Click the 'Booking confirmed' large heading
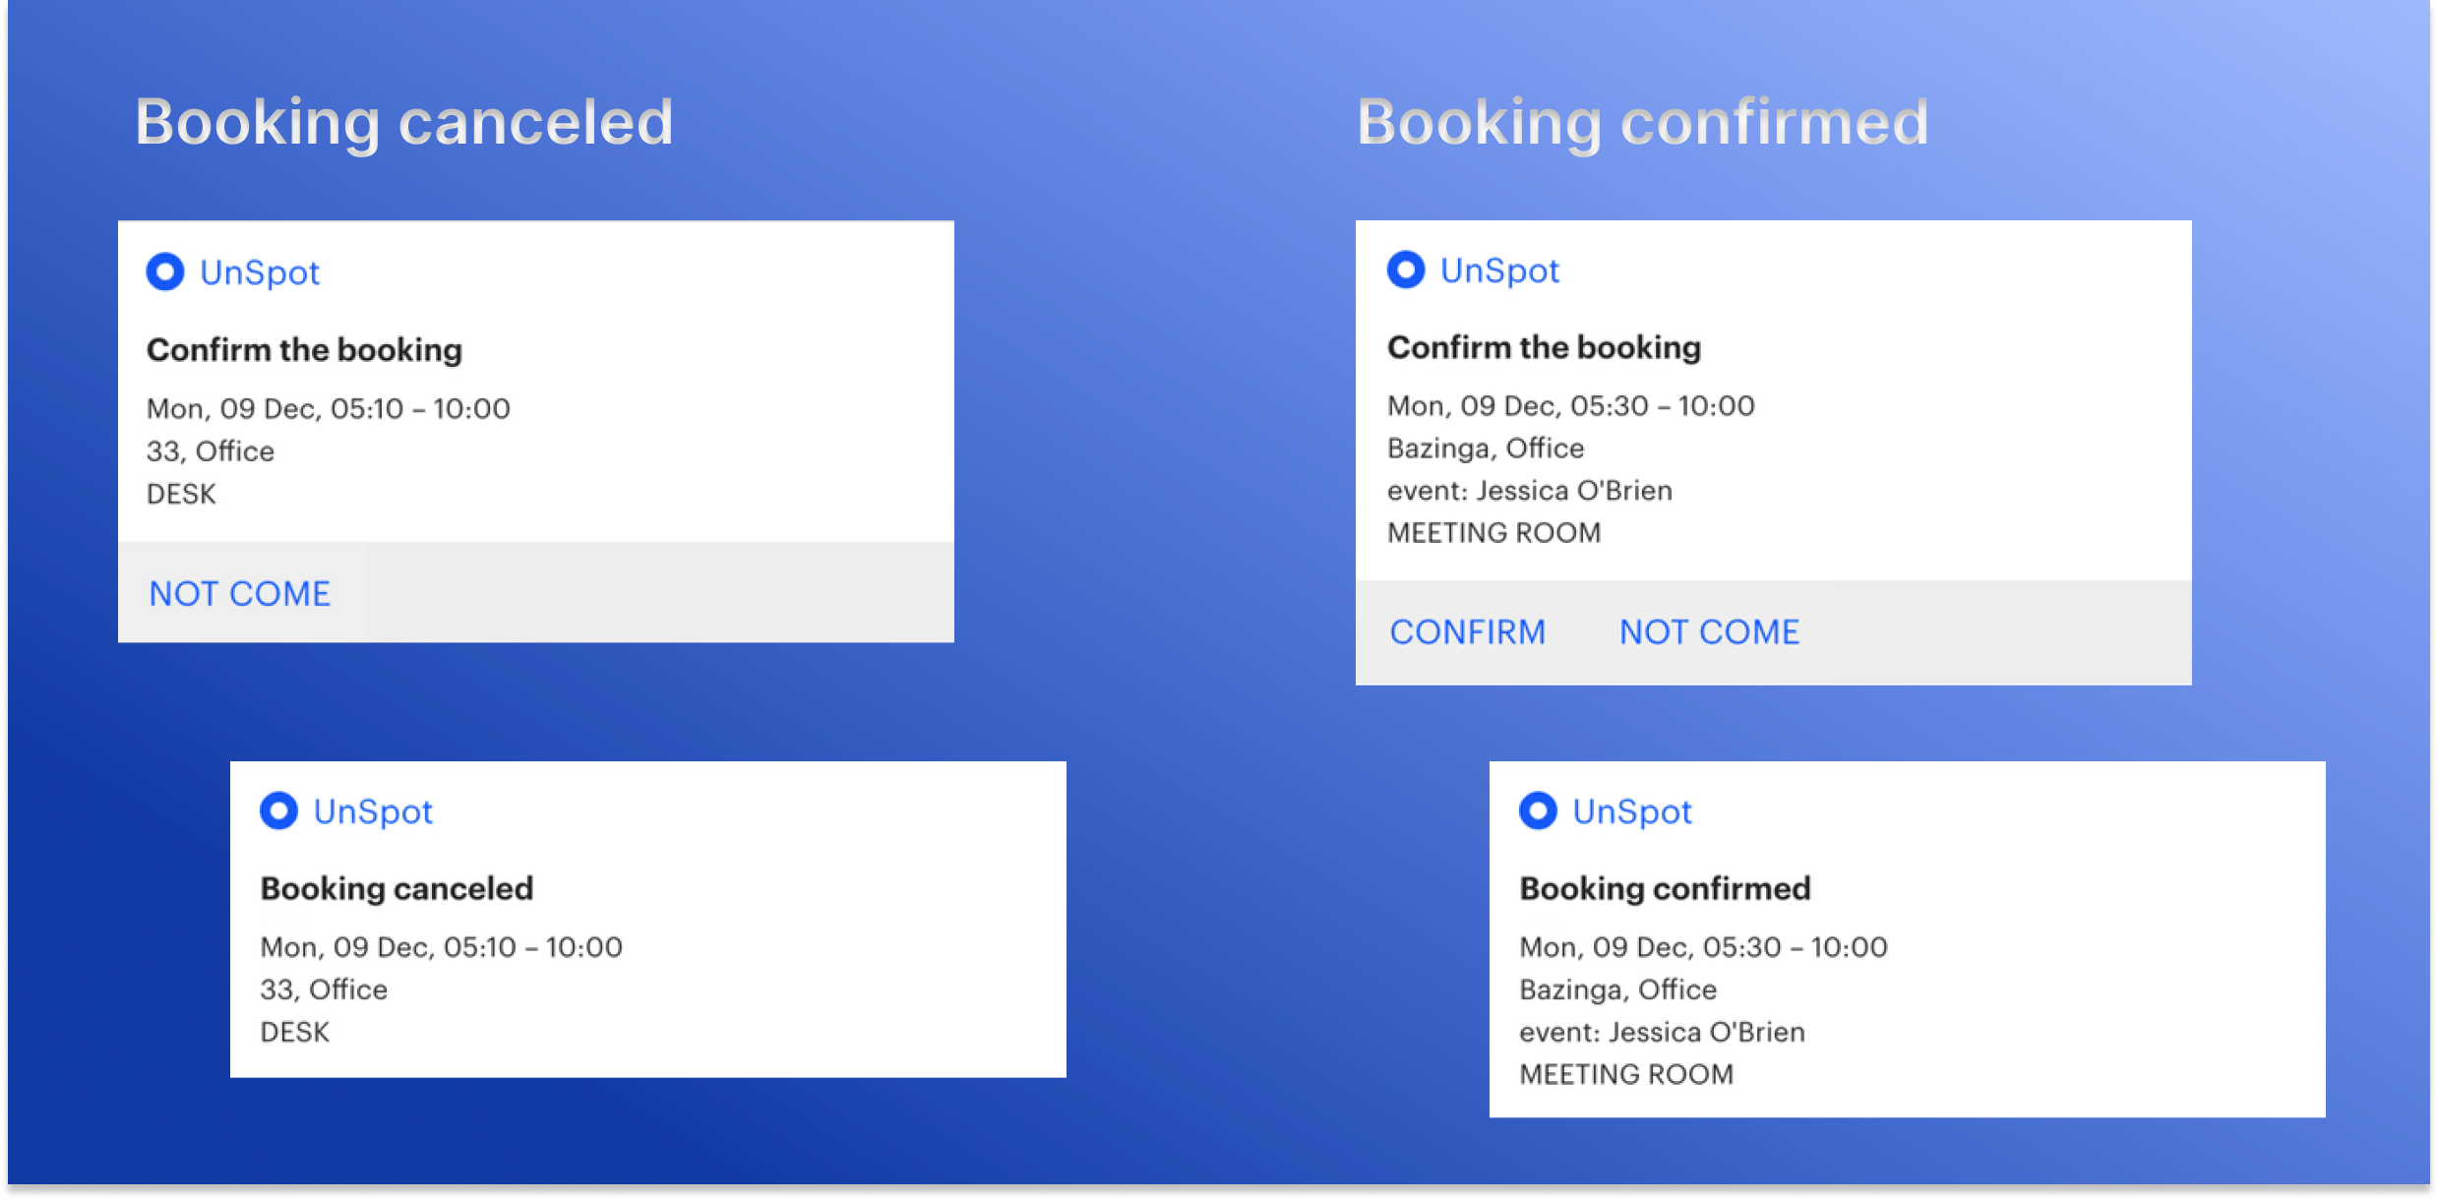This screenshot has width=2438, height=1200. (x=1642, y=123)
